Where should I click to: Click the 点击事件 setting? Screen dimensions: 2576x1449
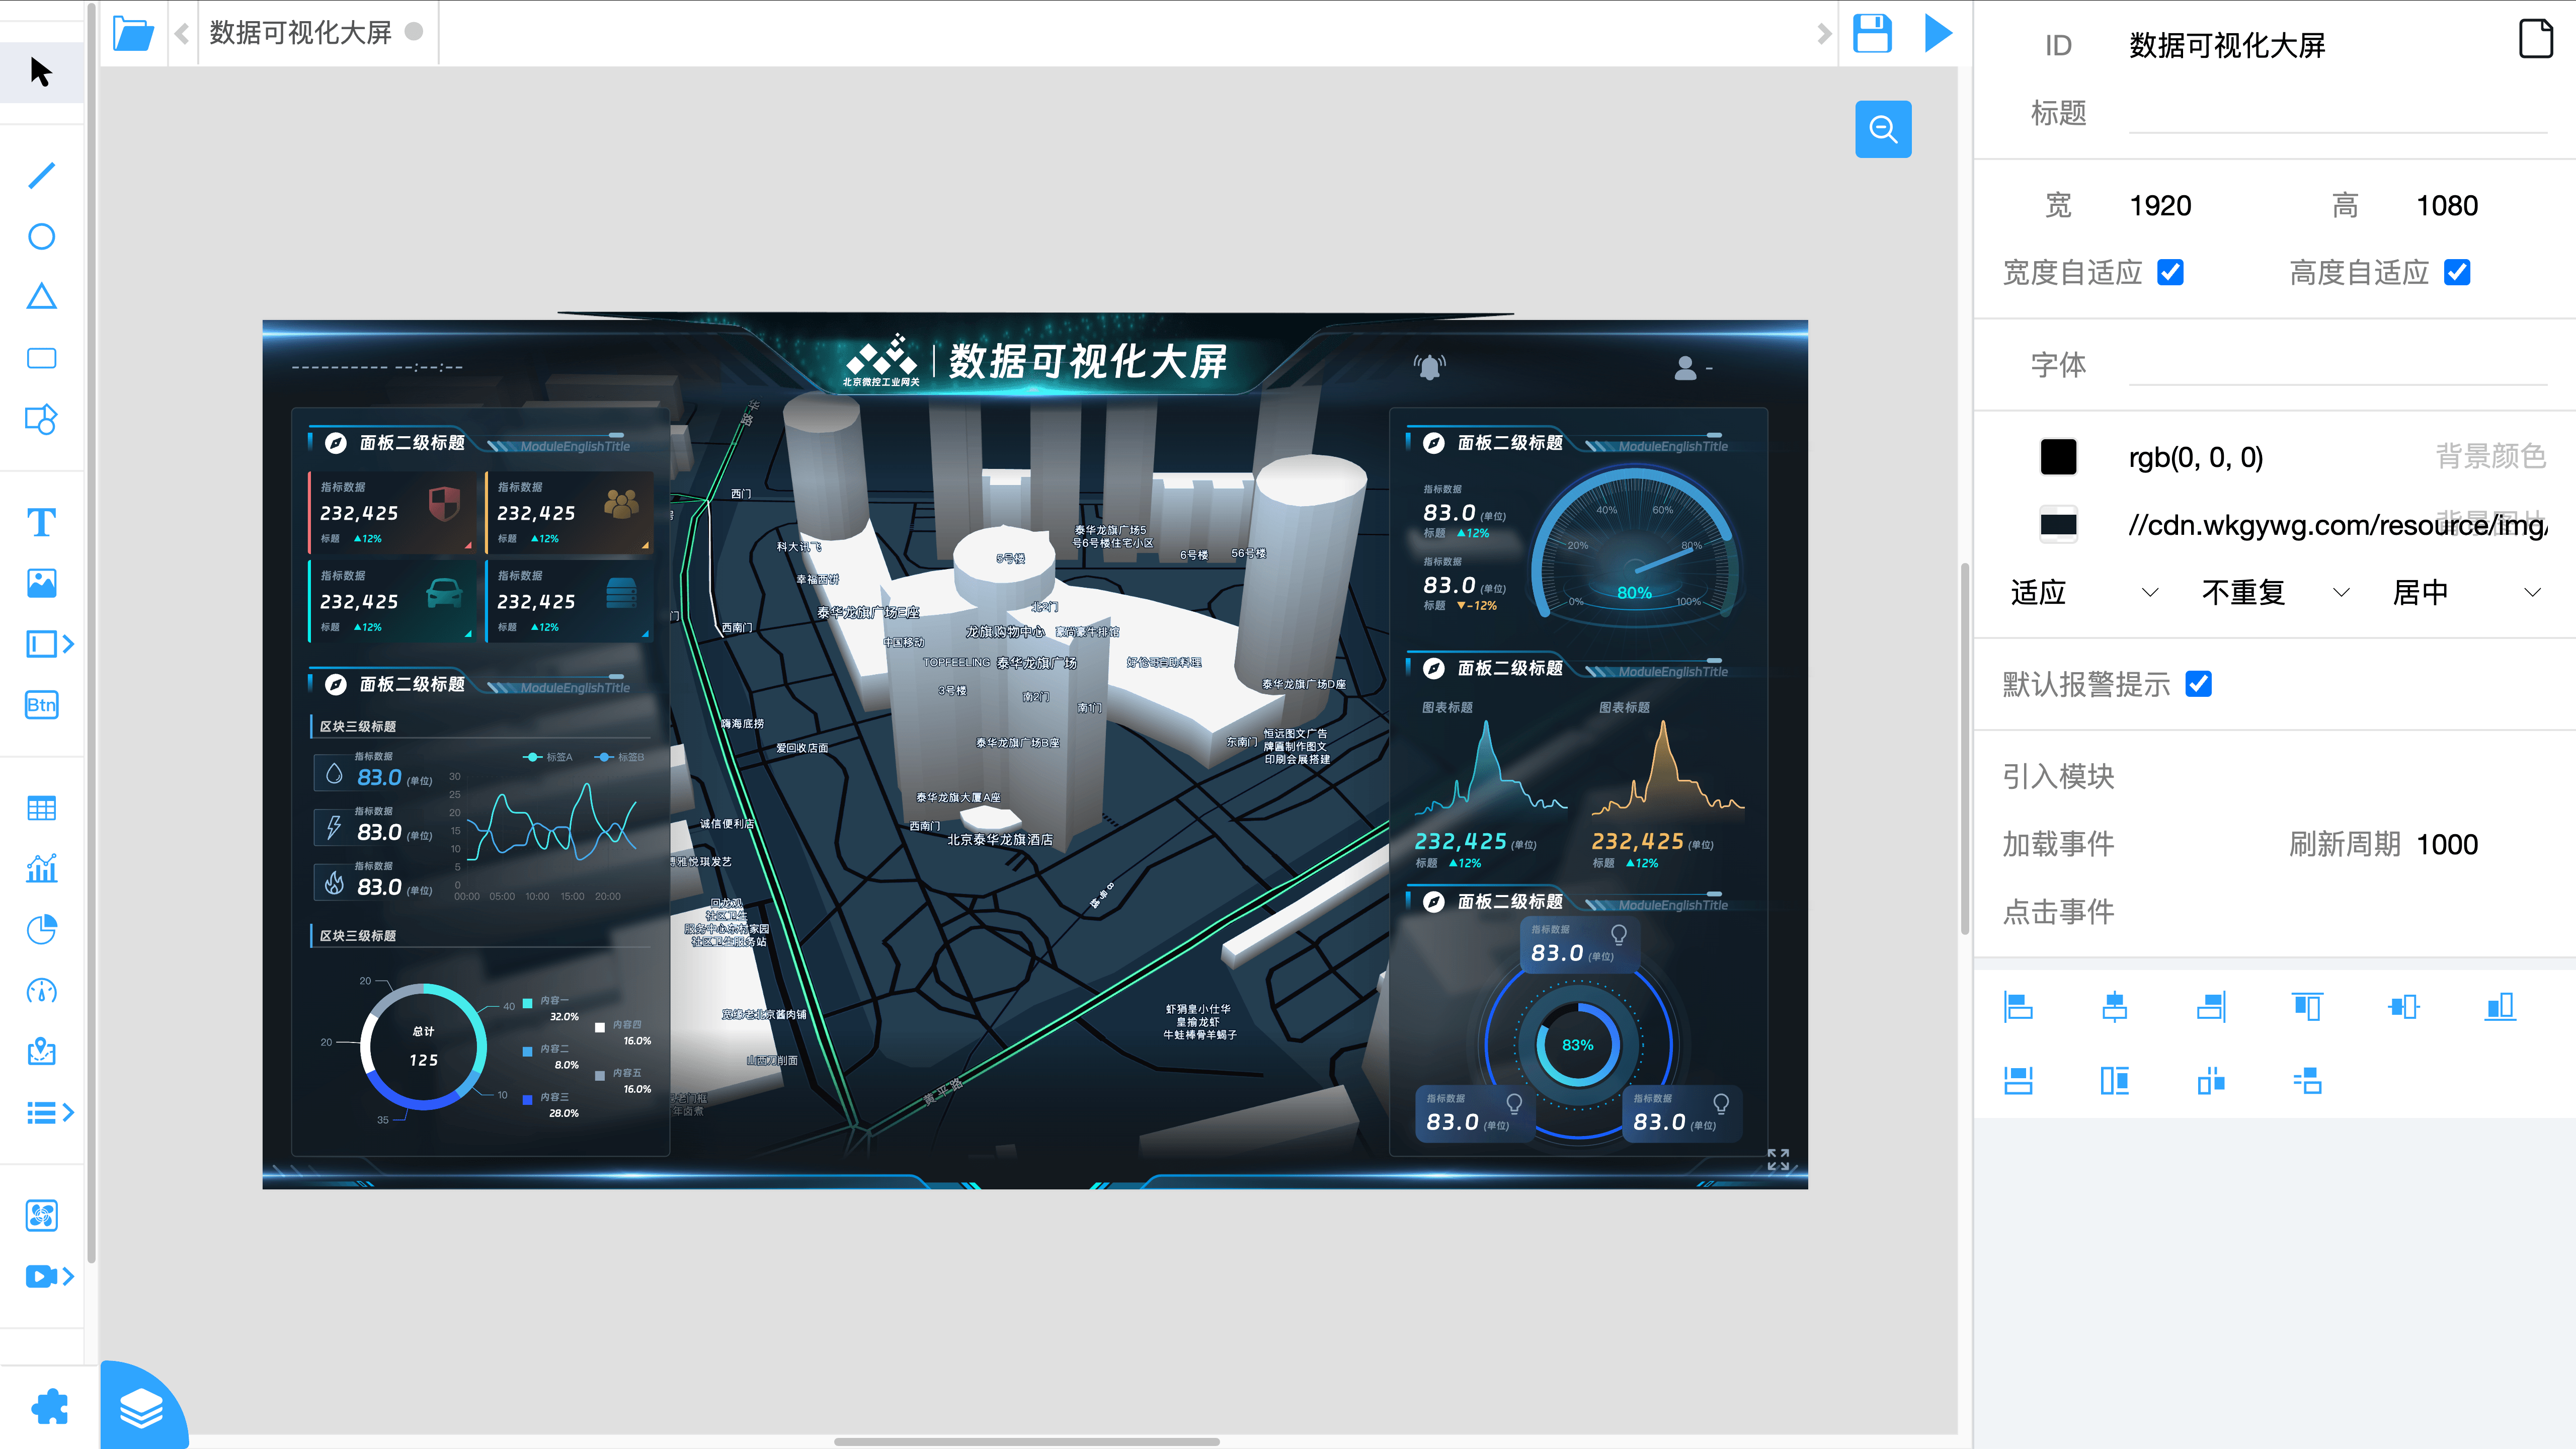2058,911
